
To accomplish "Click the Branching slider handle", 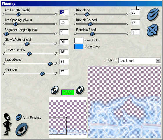I will (87, 14).
